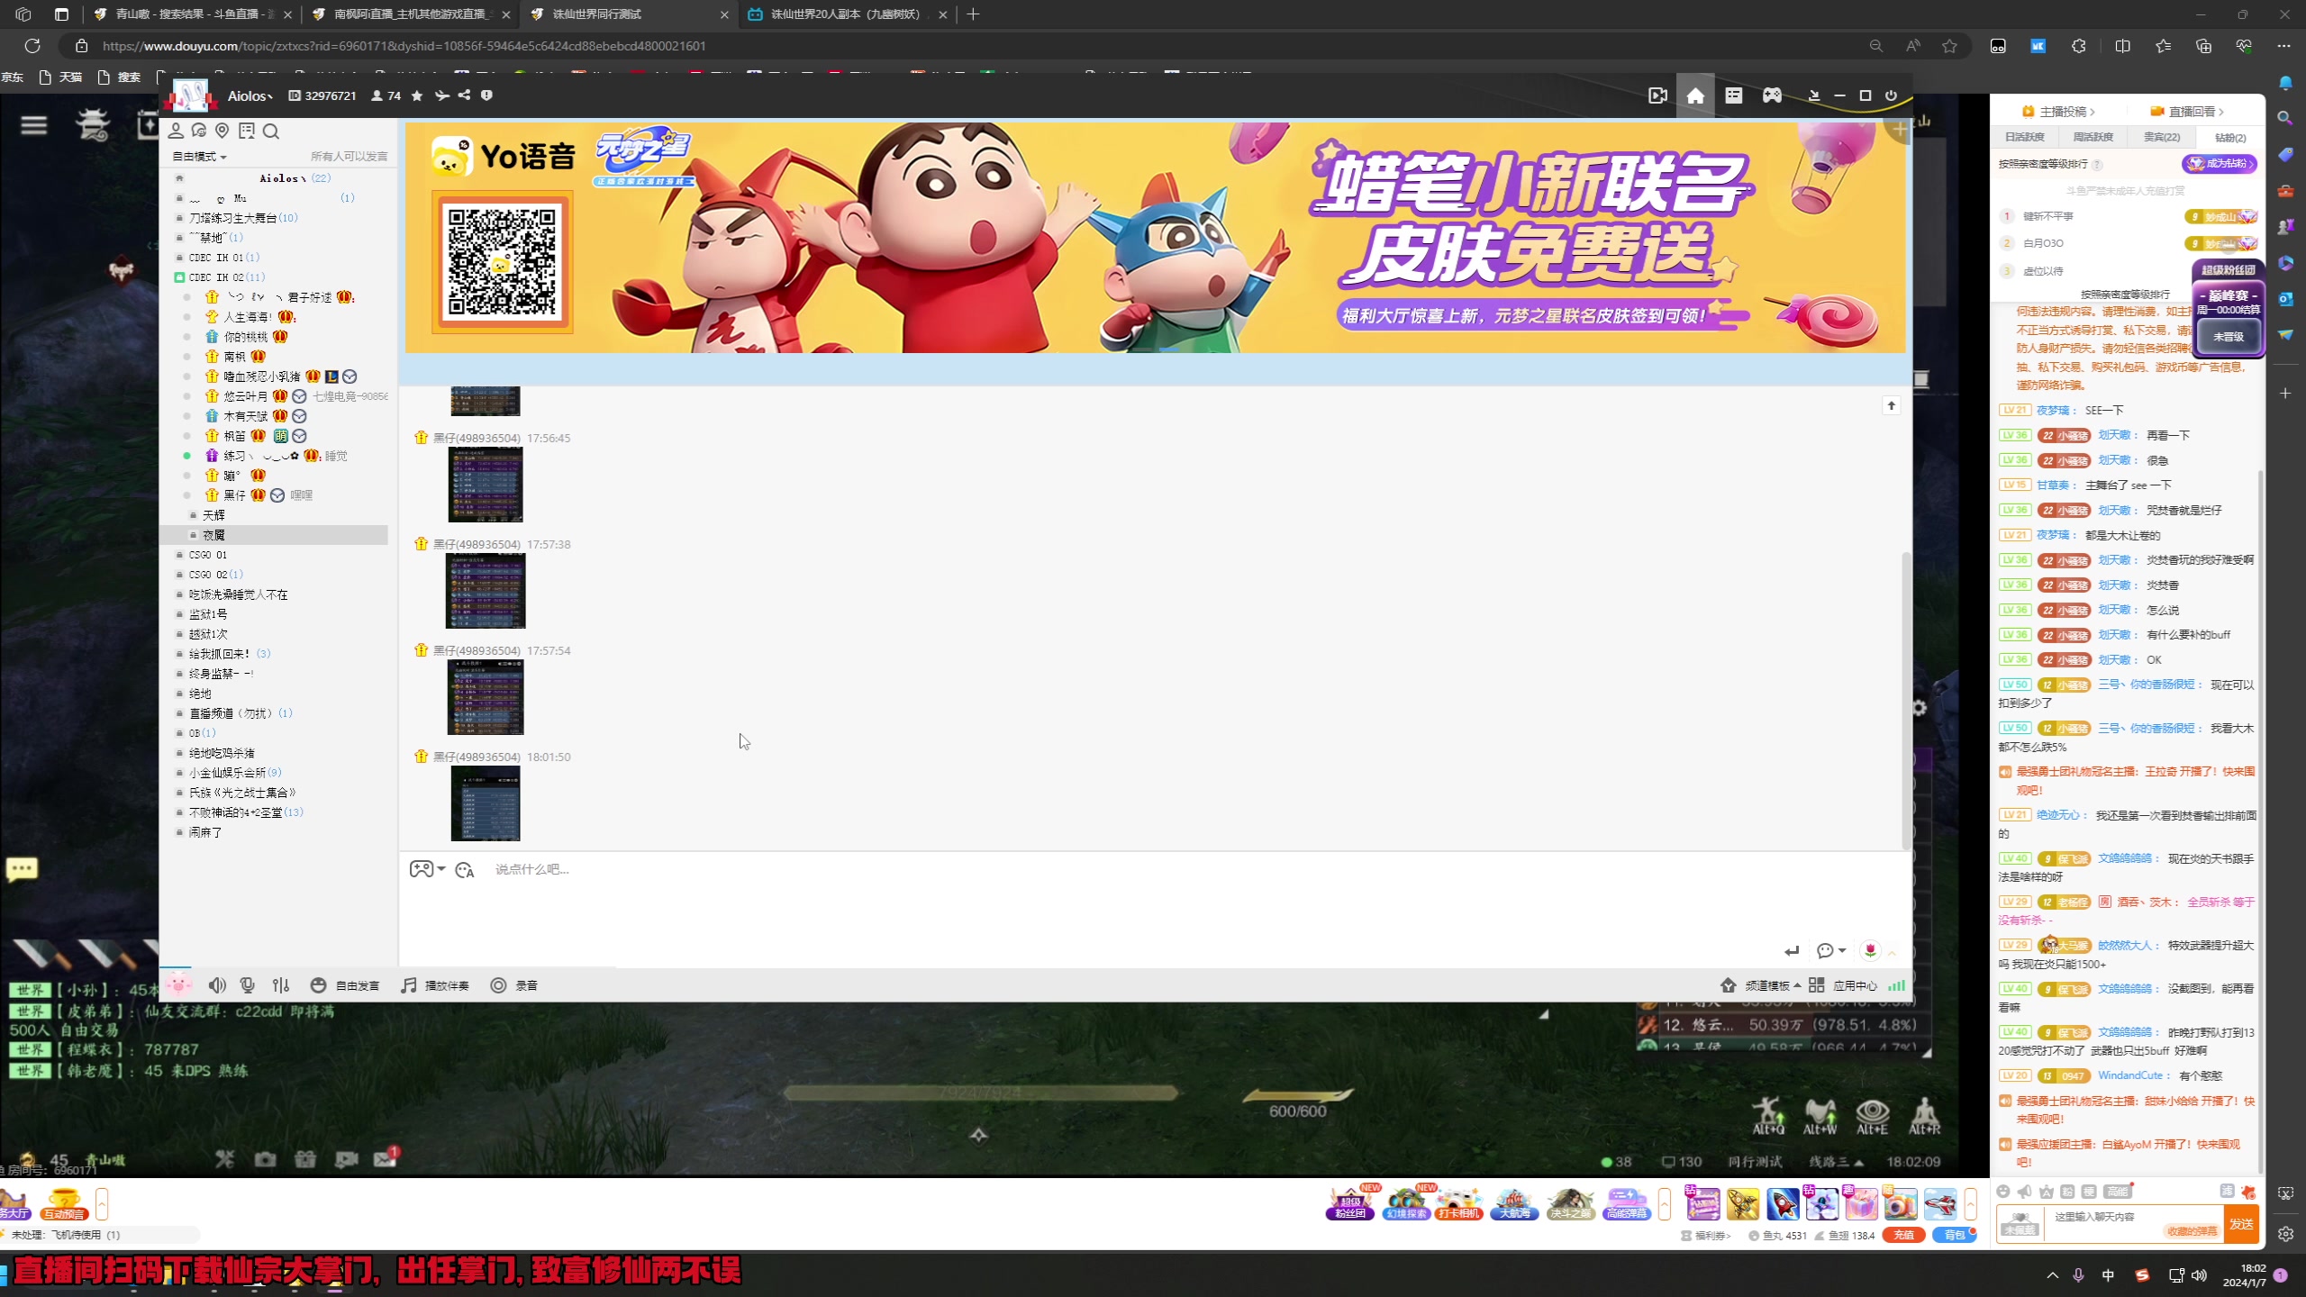Open the Windows tray volume icon
Screen dimensions: 2306x1297
[x=2200, y=1275]
